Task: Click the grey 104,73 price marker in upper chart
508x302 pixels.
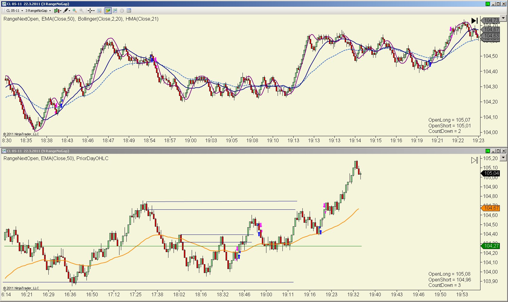Action: click(x=490, y=21)
